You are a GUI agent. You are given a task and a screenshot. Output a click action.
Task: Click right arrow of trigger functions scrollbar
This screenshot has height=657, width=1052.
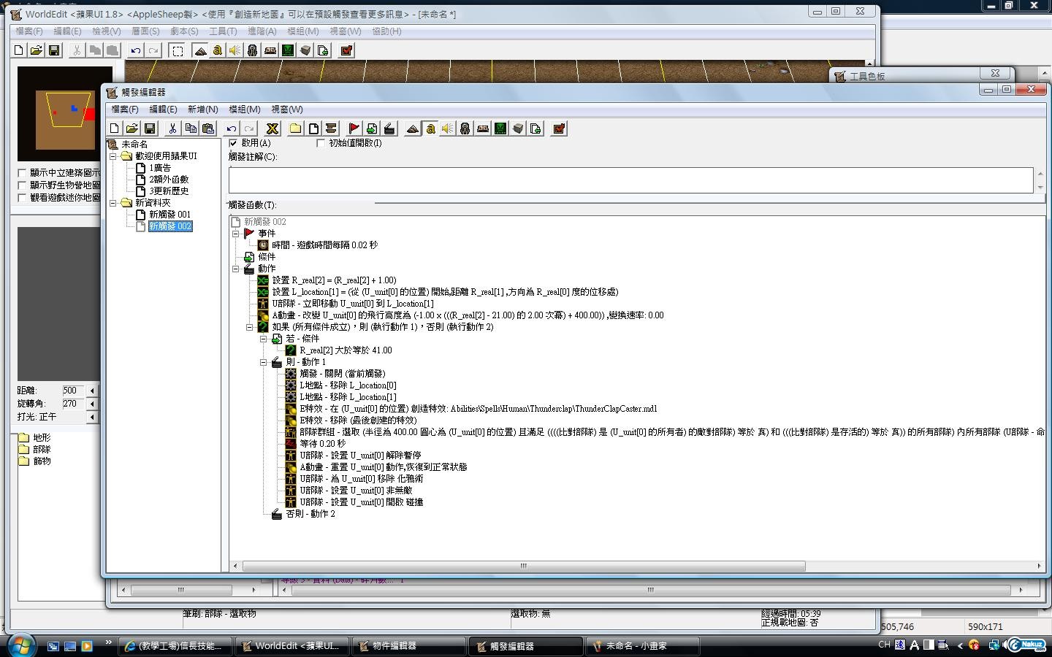point(1039,566)
